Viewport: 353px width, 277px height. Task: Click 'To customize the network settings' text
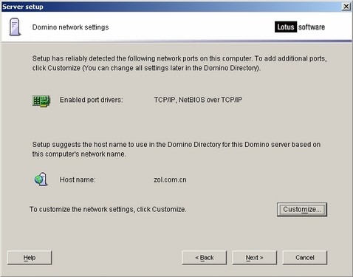point(108,209)
